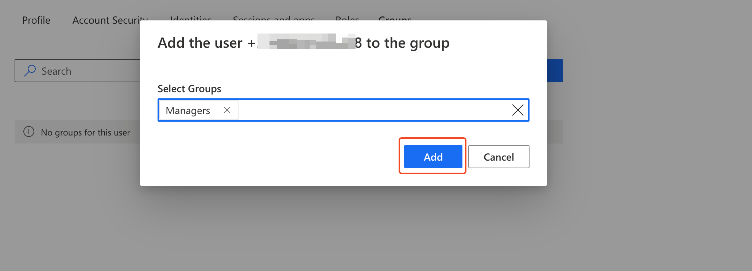Screen dimensions: 752x271
Task: Switch to the Account Security tab
Action: [106, 20]
